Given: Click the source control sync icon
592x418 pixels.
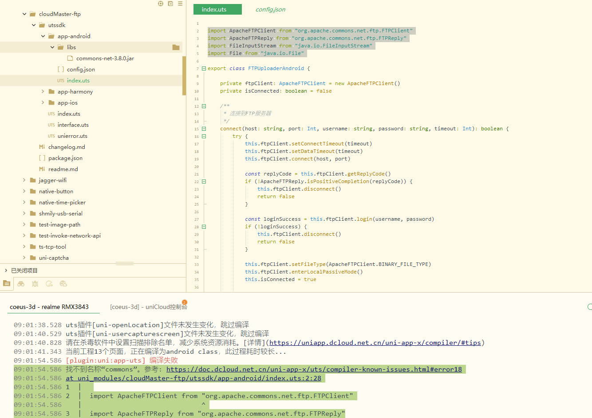Looking at the screenshot, I should click(49, 284).
